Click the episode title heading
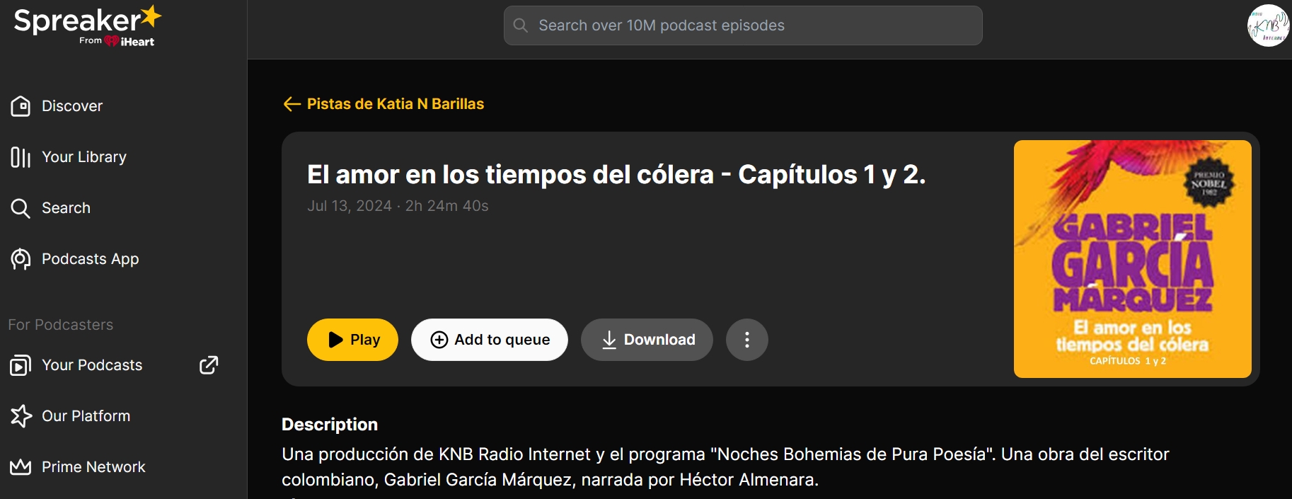This screenshot has height=499, width=1292. (616, 175)
